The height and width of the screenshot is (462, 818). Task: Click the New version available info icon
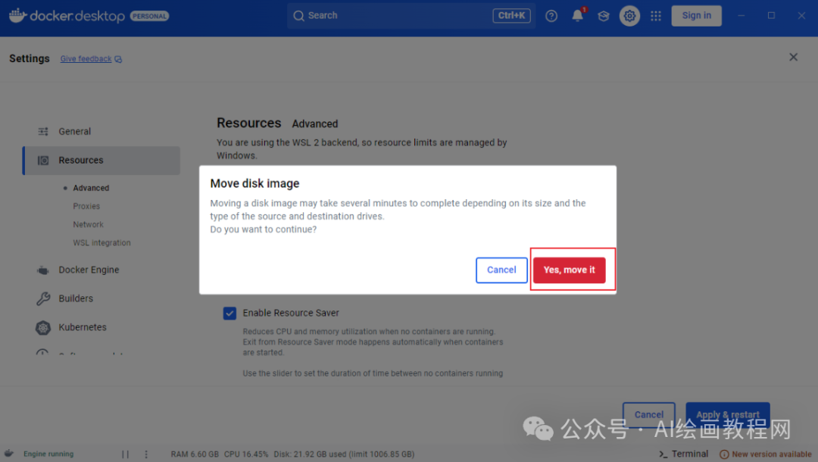click(724, 454)
